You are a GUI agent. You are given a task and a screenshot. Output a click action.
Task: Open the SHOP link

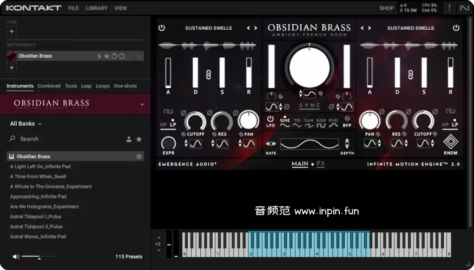[386, 8]
